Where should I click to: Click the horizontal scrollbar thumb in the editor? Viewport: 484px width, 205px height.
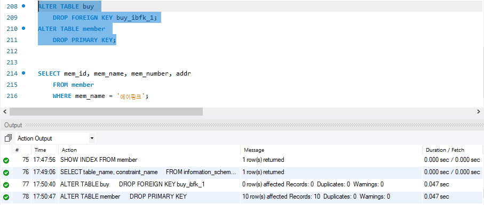(106, 111)
